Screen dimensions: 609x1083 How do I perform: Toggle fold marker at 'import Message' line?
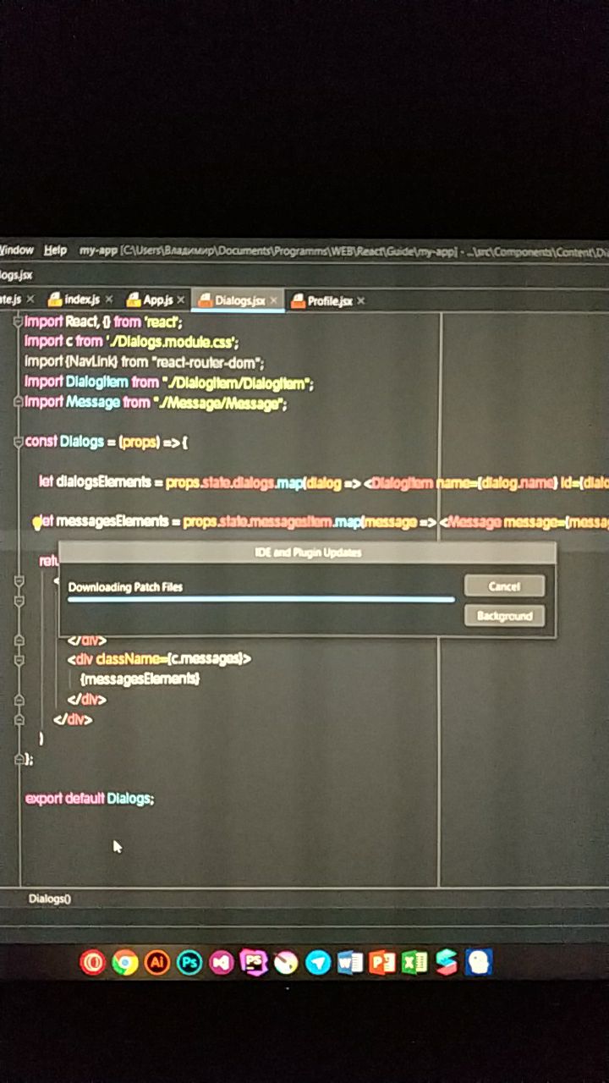(x=19, y=403)
